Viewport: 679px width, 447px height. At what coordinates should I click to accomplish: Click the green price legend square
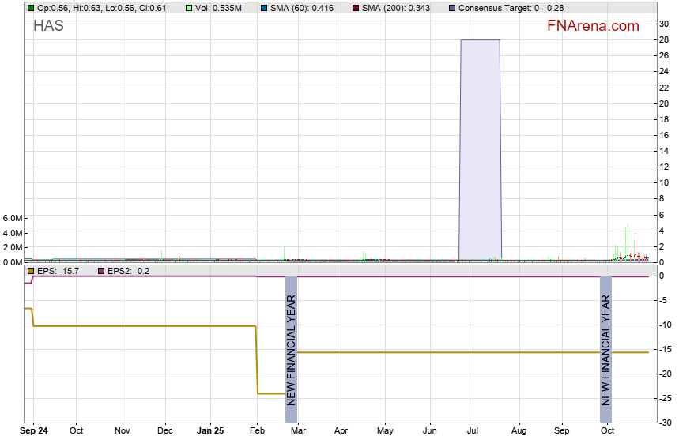31,8
